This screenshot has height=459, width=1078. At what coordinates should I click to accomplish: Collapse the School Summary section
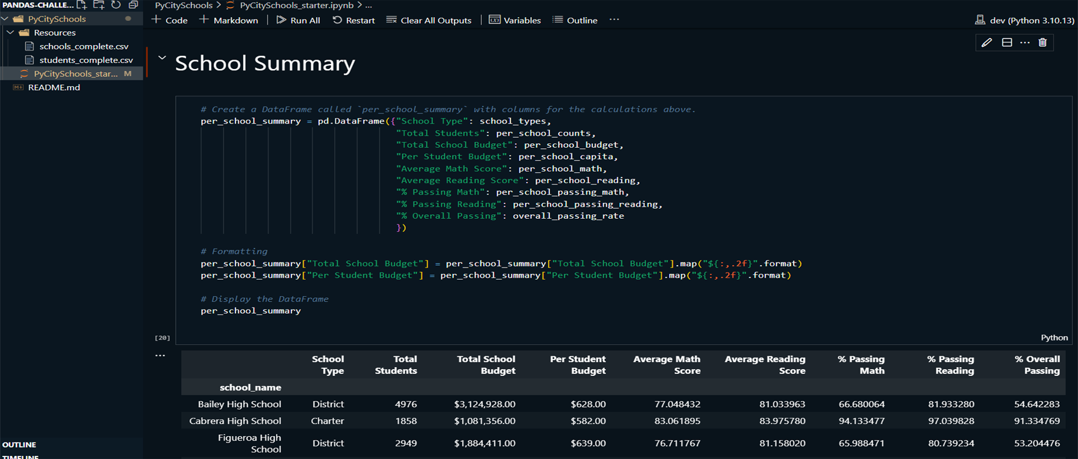[x=162, y=58]
